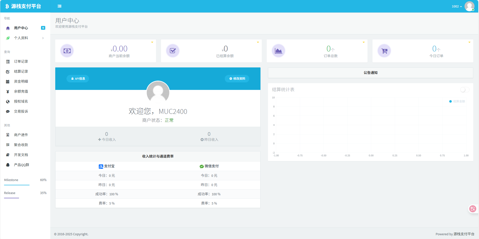
Task: Open the dropdown arrow on 商户当前余额 card
Action: 152,42
